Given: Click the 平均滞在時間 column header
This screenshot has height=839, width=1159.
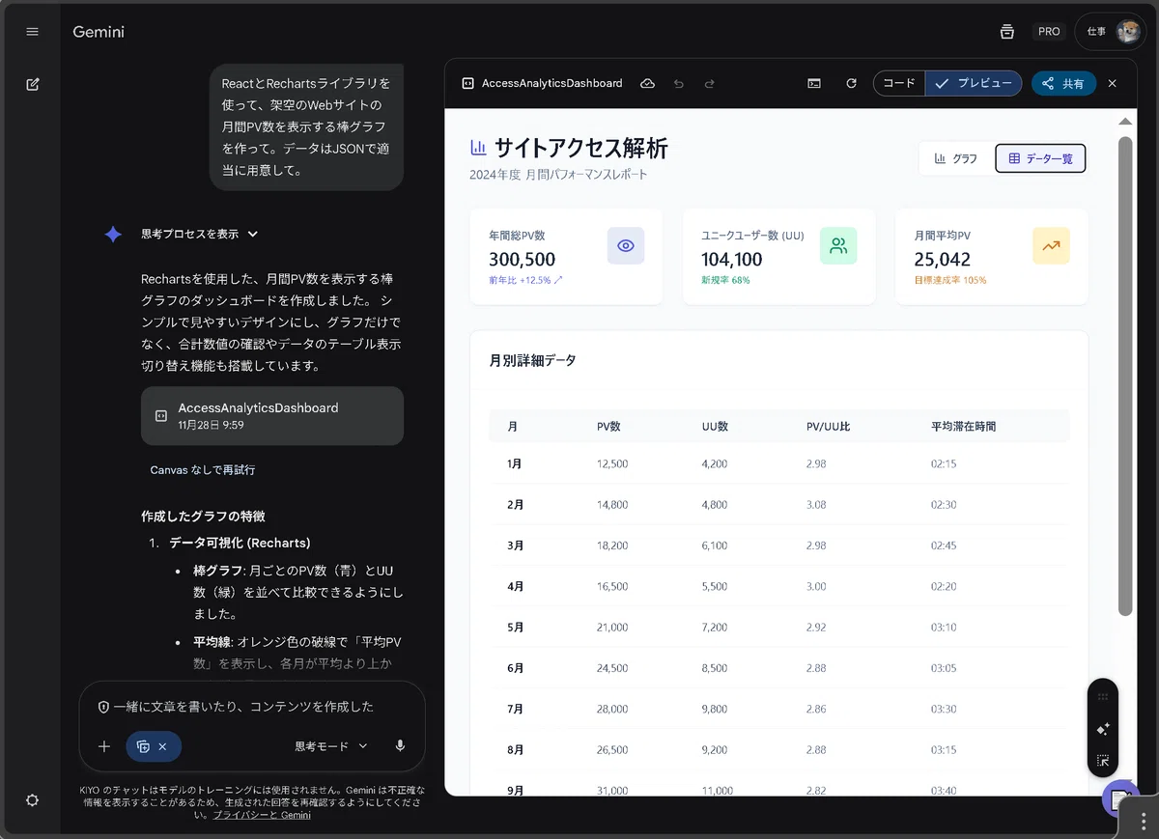Looking at the screenshot, I should (963, 426).
